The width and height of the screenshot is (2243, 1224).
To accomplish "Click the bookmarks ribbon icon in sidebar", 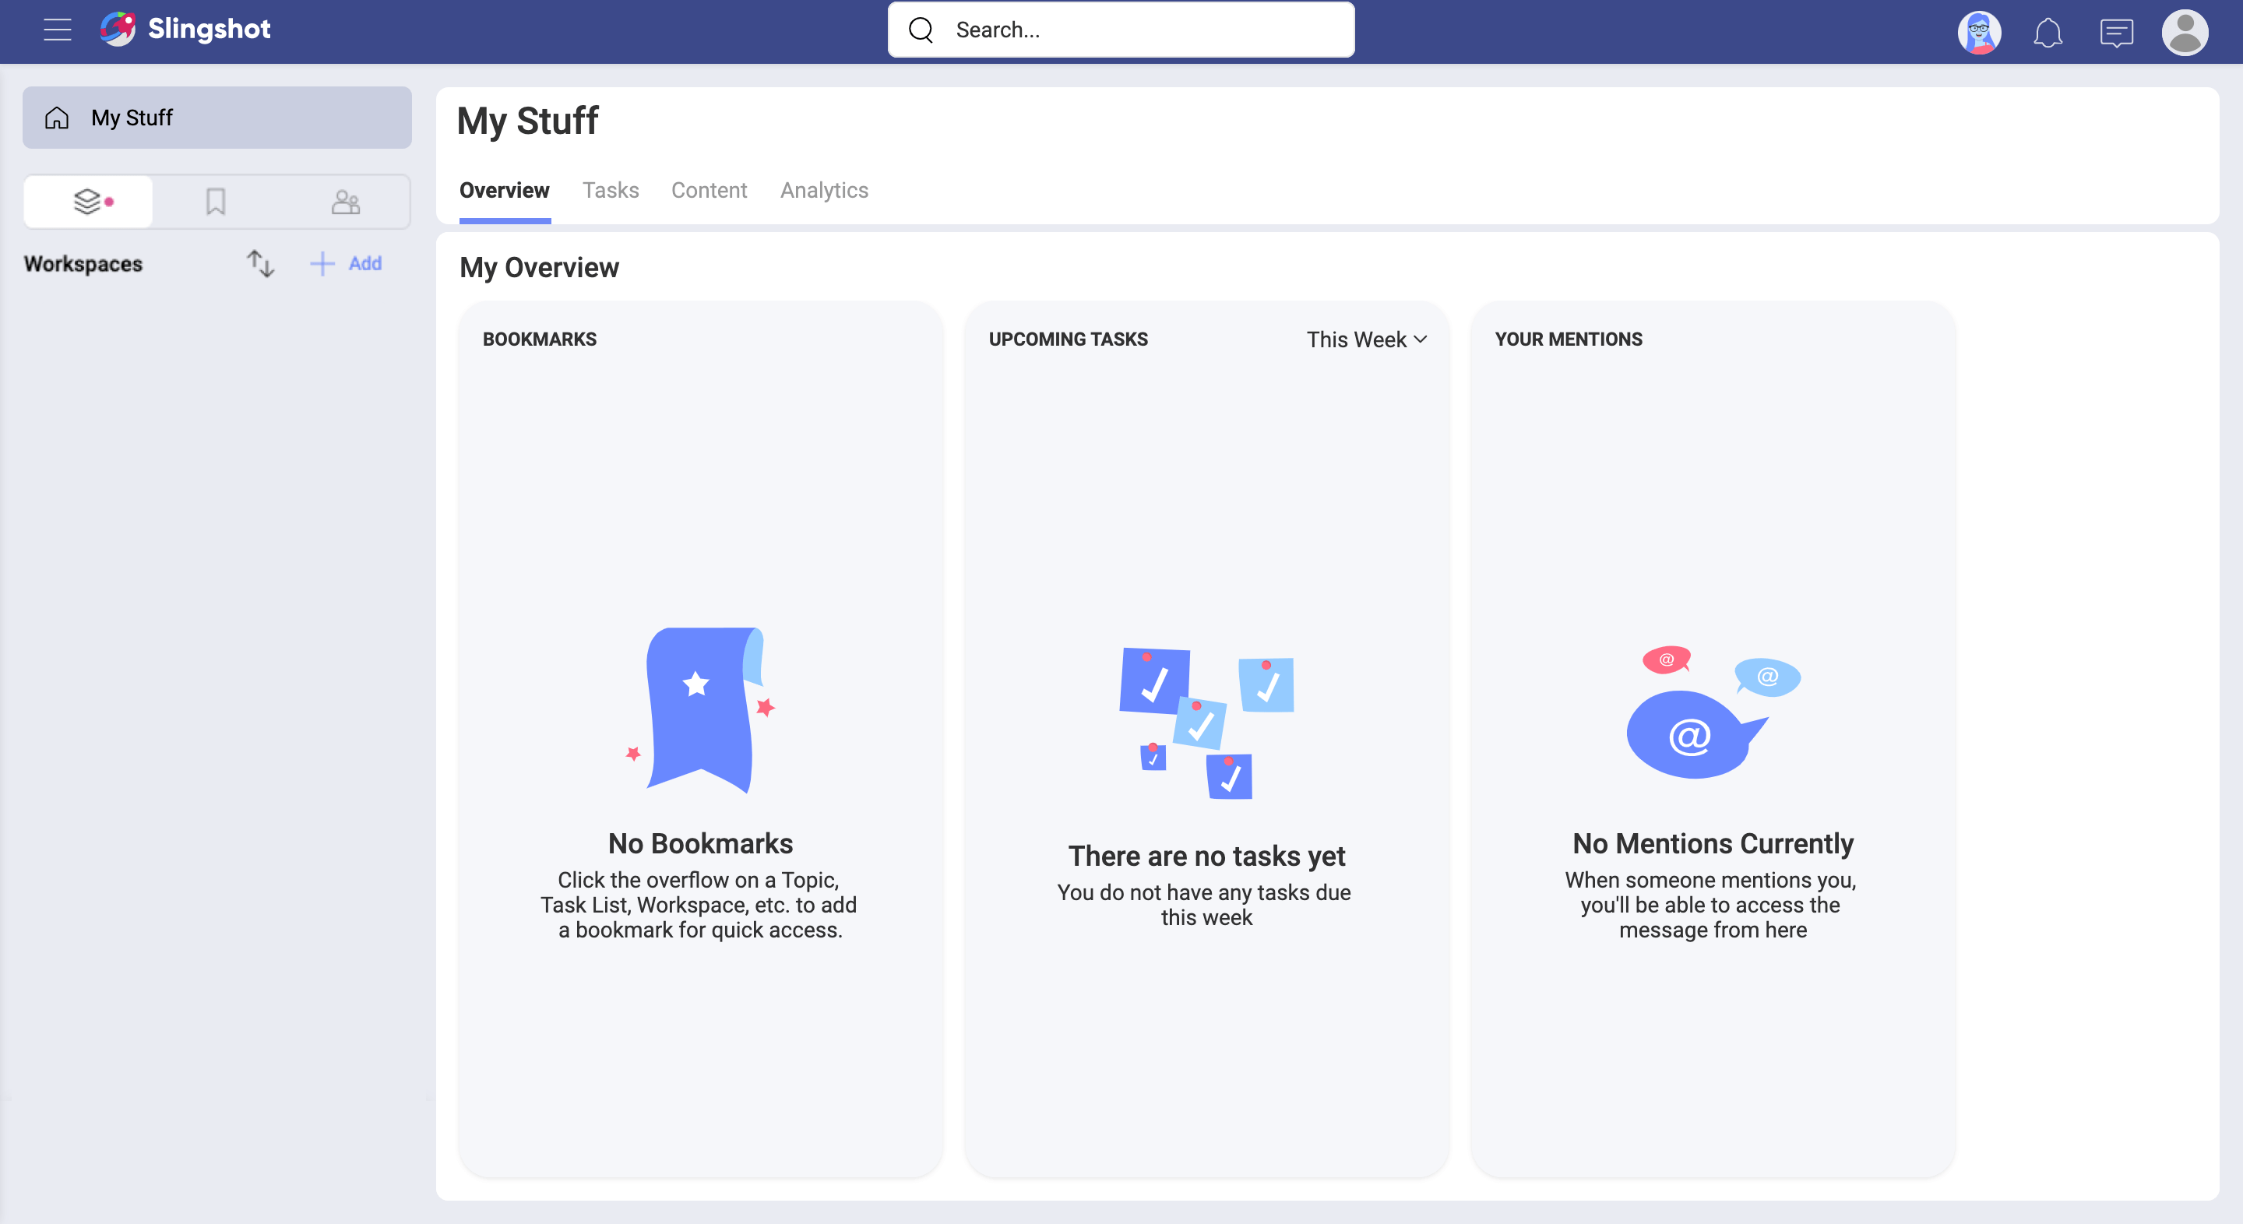I will 217,200.
